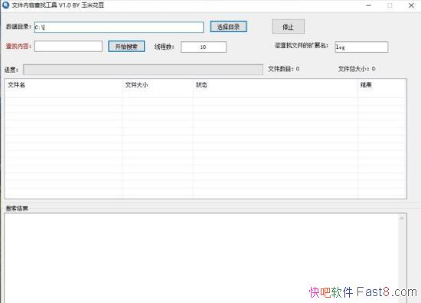Click the 进度 progress bar

(x=143, y=70)
